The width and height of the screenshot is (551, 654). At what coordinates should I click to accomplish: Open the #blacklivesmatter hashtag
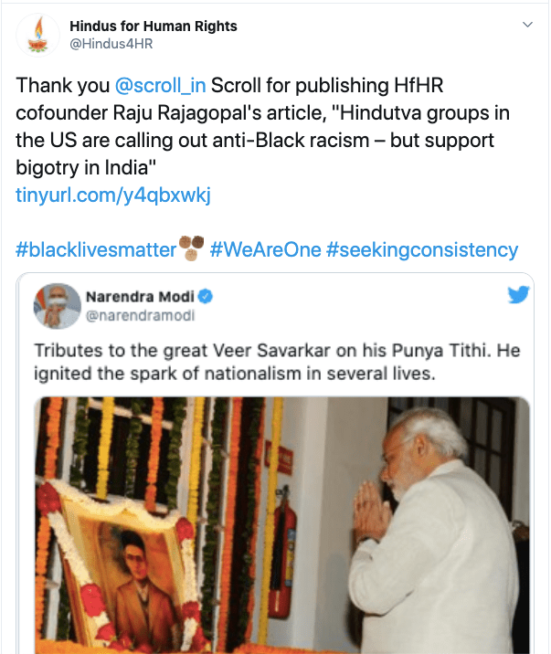(x=96, y=250)
